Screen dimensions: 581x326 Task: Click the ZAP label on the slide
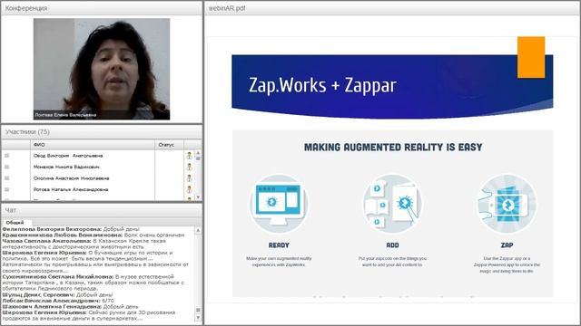[507, 245]
